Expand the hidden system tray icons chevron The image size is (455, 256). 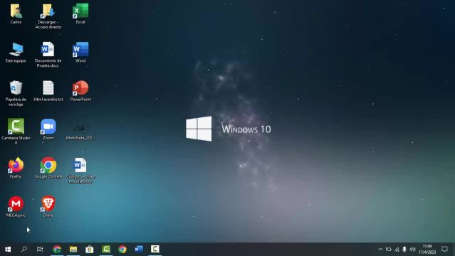point(380,250)
